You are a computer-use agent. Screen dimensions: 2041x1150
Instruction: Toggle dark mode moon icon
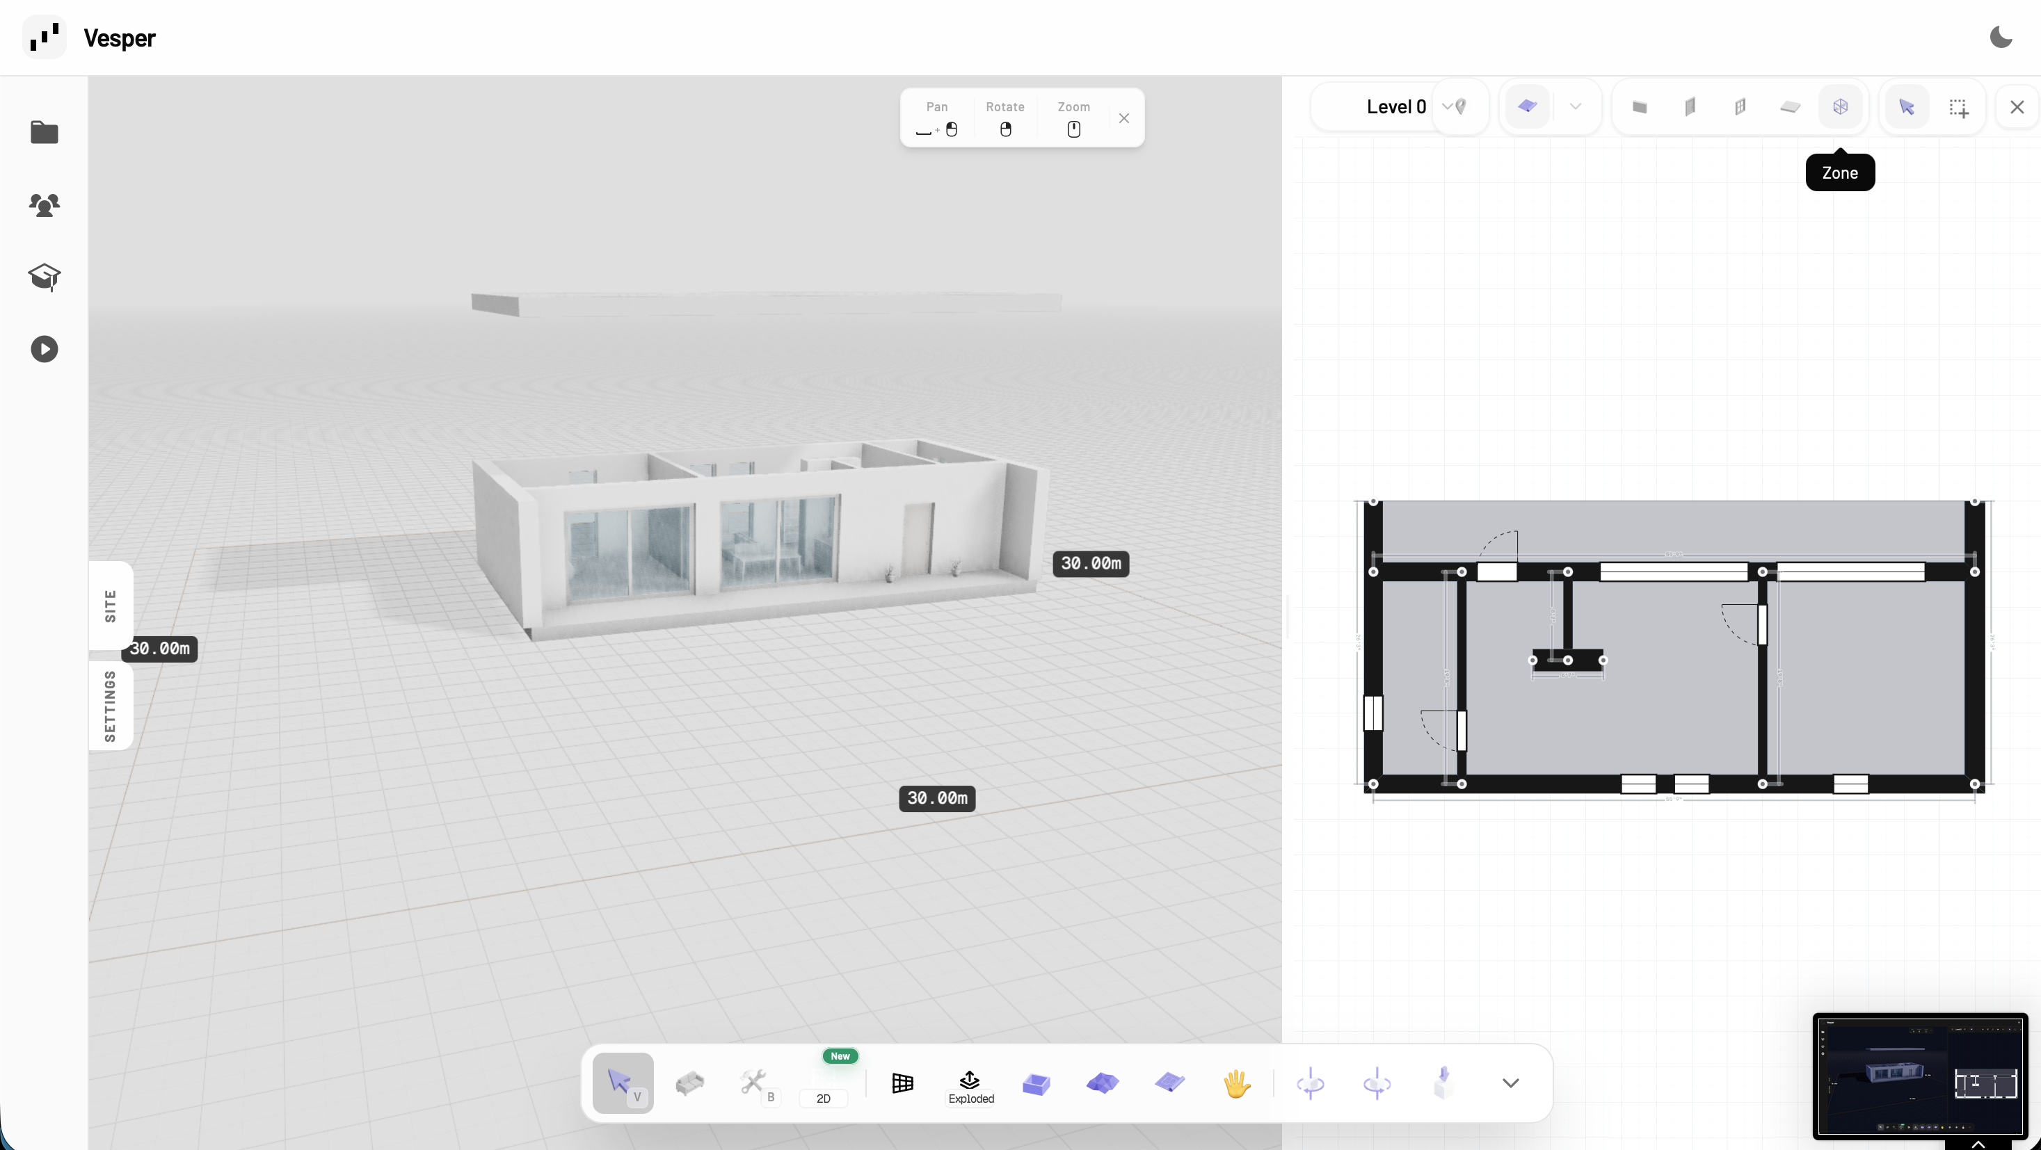2001,38
